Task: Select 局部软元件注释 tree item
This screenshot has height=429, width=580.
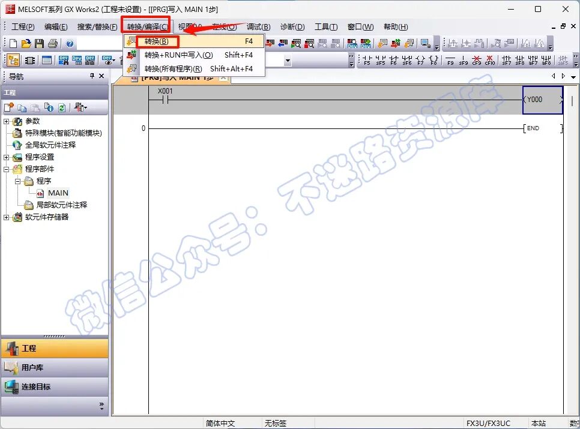Action: point(61,205)
